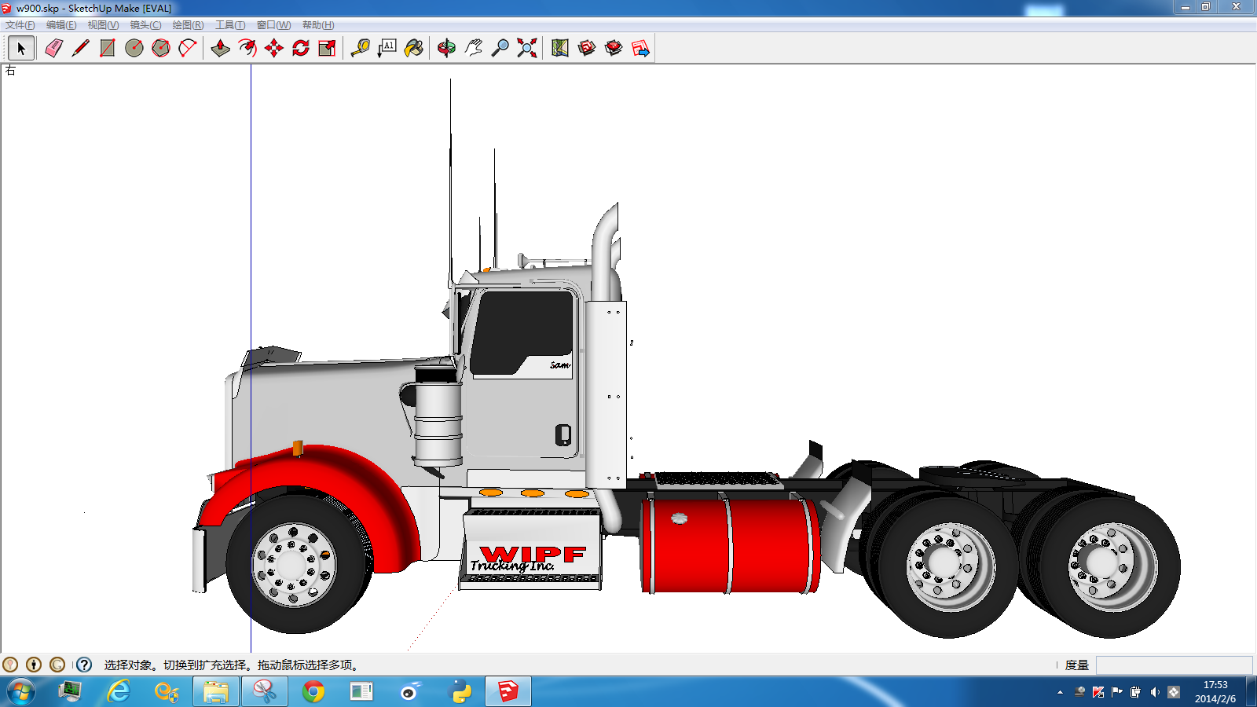Click the 右 view label in viewport
Screen dimensions: 1257x707
(x=10, y=71)
